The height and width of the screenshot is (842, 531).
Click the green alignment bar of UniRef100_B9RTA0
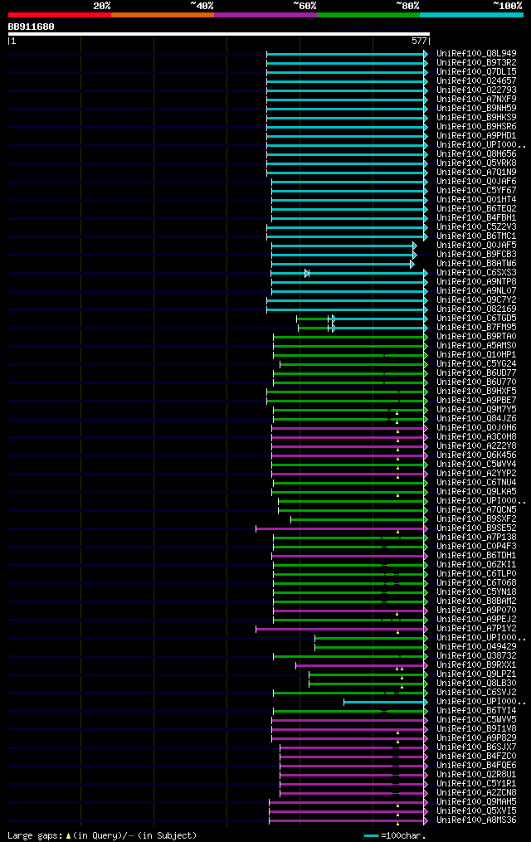[x=351, y=338]
